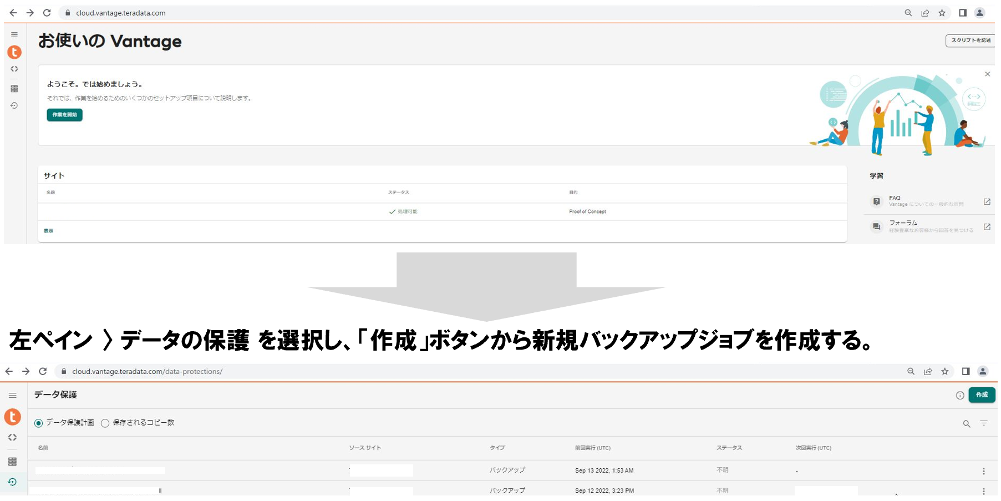Viewport: 1001px width, 501px height.
Task: Click external link icon beside FAQ
Action: coord(987,202)
